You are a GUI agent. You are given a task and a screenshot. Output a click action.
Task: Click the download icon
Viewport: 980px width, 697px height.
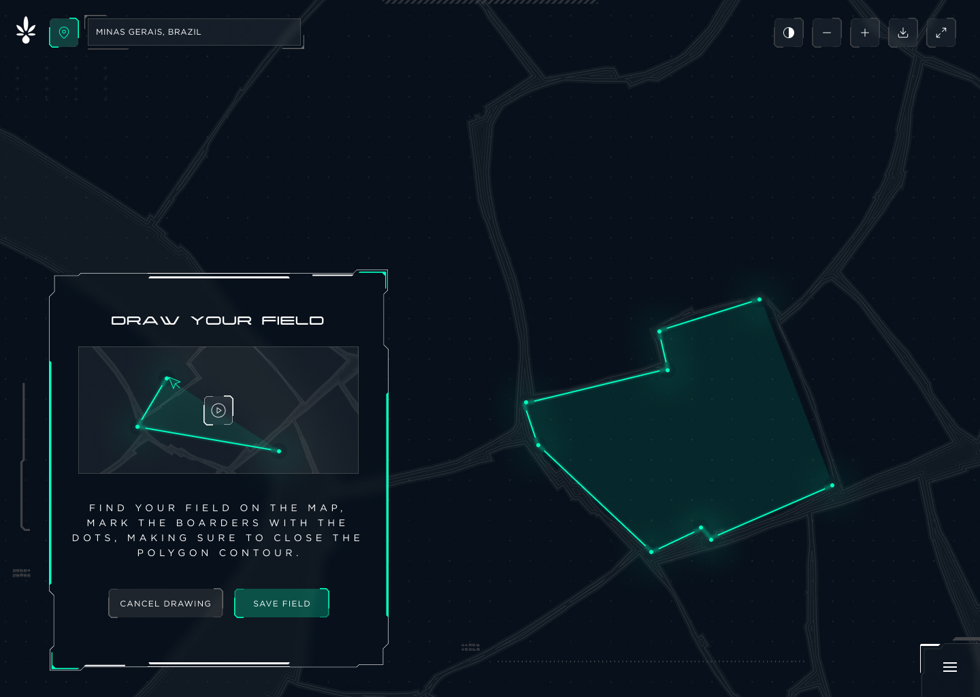(x=903, y=33)
